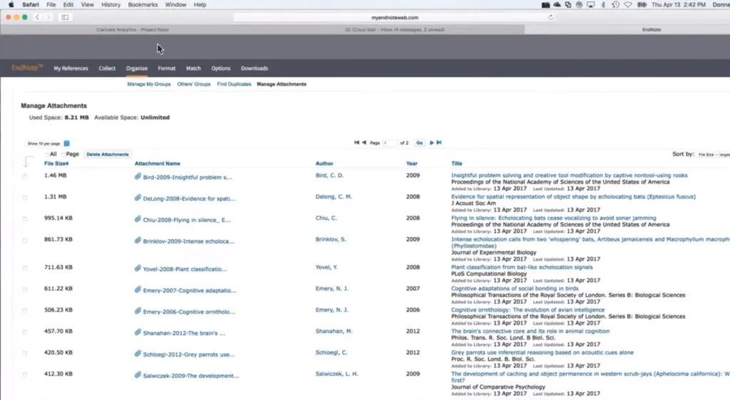
Task: Check the box for 412.30 KB Salwiczek attachment
Action: click(x=25, y=375)
